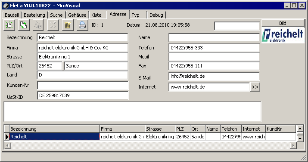Edit the UsSt-ID field DE 259817039
Screen dimensions: 308x162
(83, 95)
